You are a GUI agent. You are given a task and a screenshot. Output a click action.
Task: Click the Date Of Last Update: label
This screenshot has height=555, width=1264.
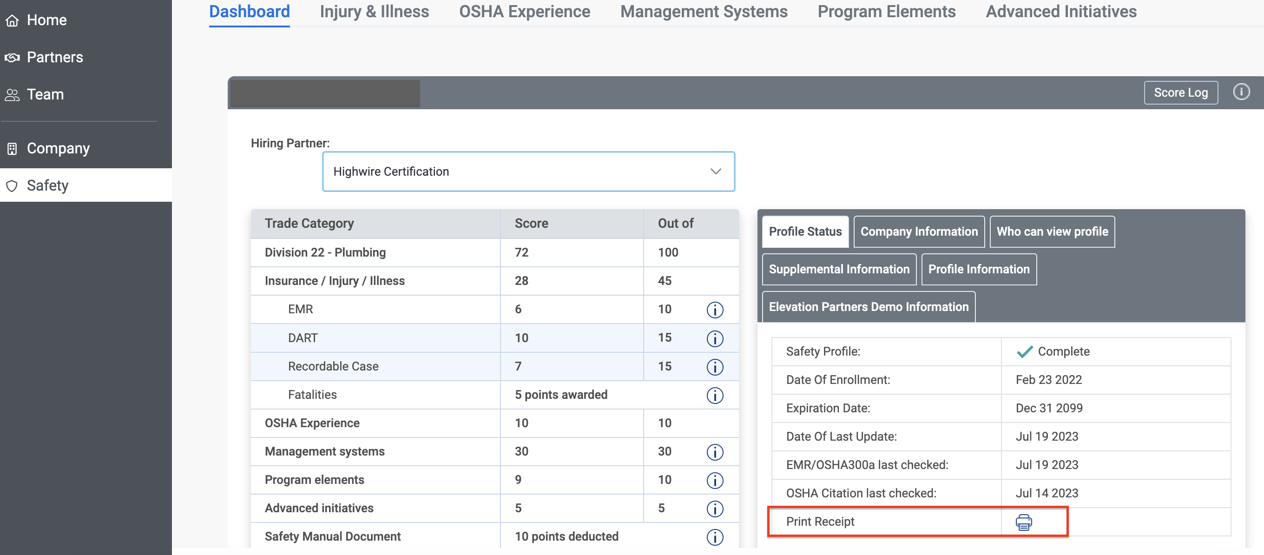click(841, 437)
